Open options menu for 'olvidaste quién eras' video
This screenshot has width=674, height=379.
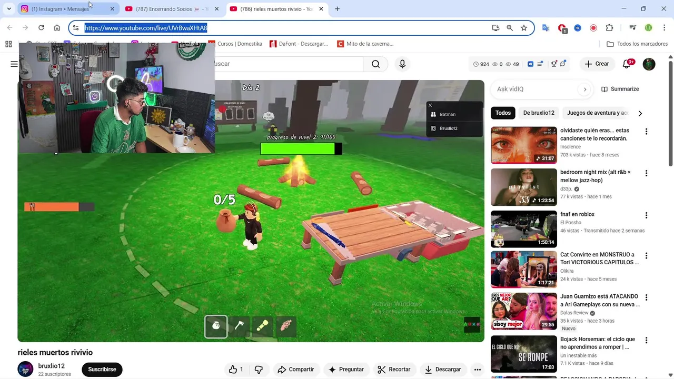point(646,132)
